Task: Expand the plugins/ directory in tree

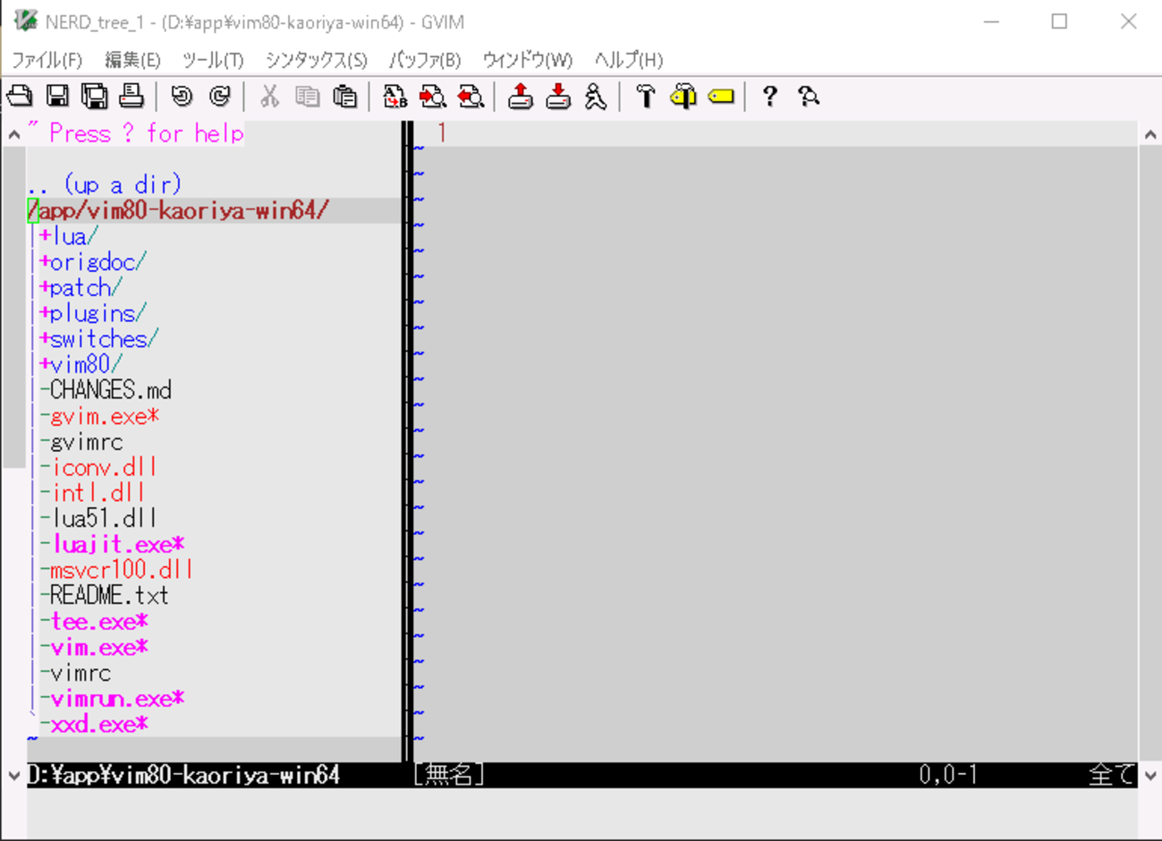Action: pos(92,313)
